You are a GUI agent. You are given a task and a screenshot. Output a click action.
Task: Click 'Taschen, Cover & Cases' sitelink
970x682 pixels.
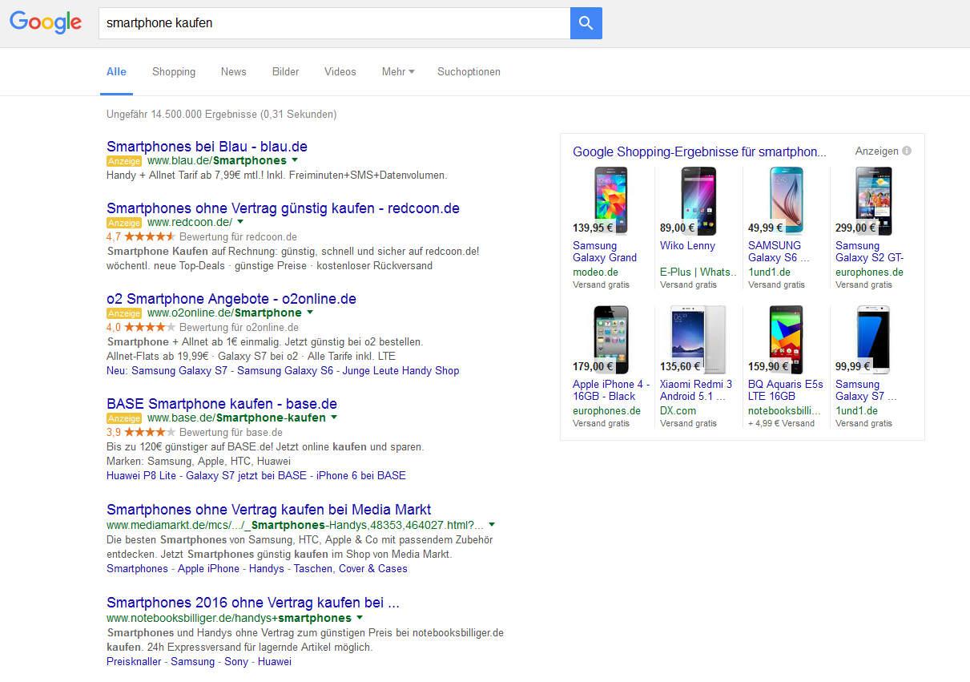pos(351,568)
